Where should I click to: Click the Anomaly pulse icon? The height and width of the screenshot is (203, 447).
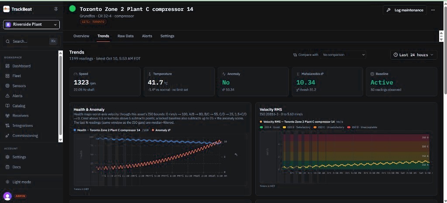224,74
